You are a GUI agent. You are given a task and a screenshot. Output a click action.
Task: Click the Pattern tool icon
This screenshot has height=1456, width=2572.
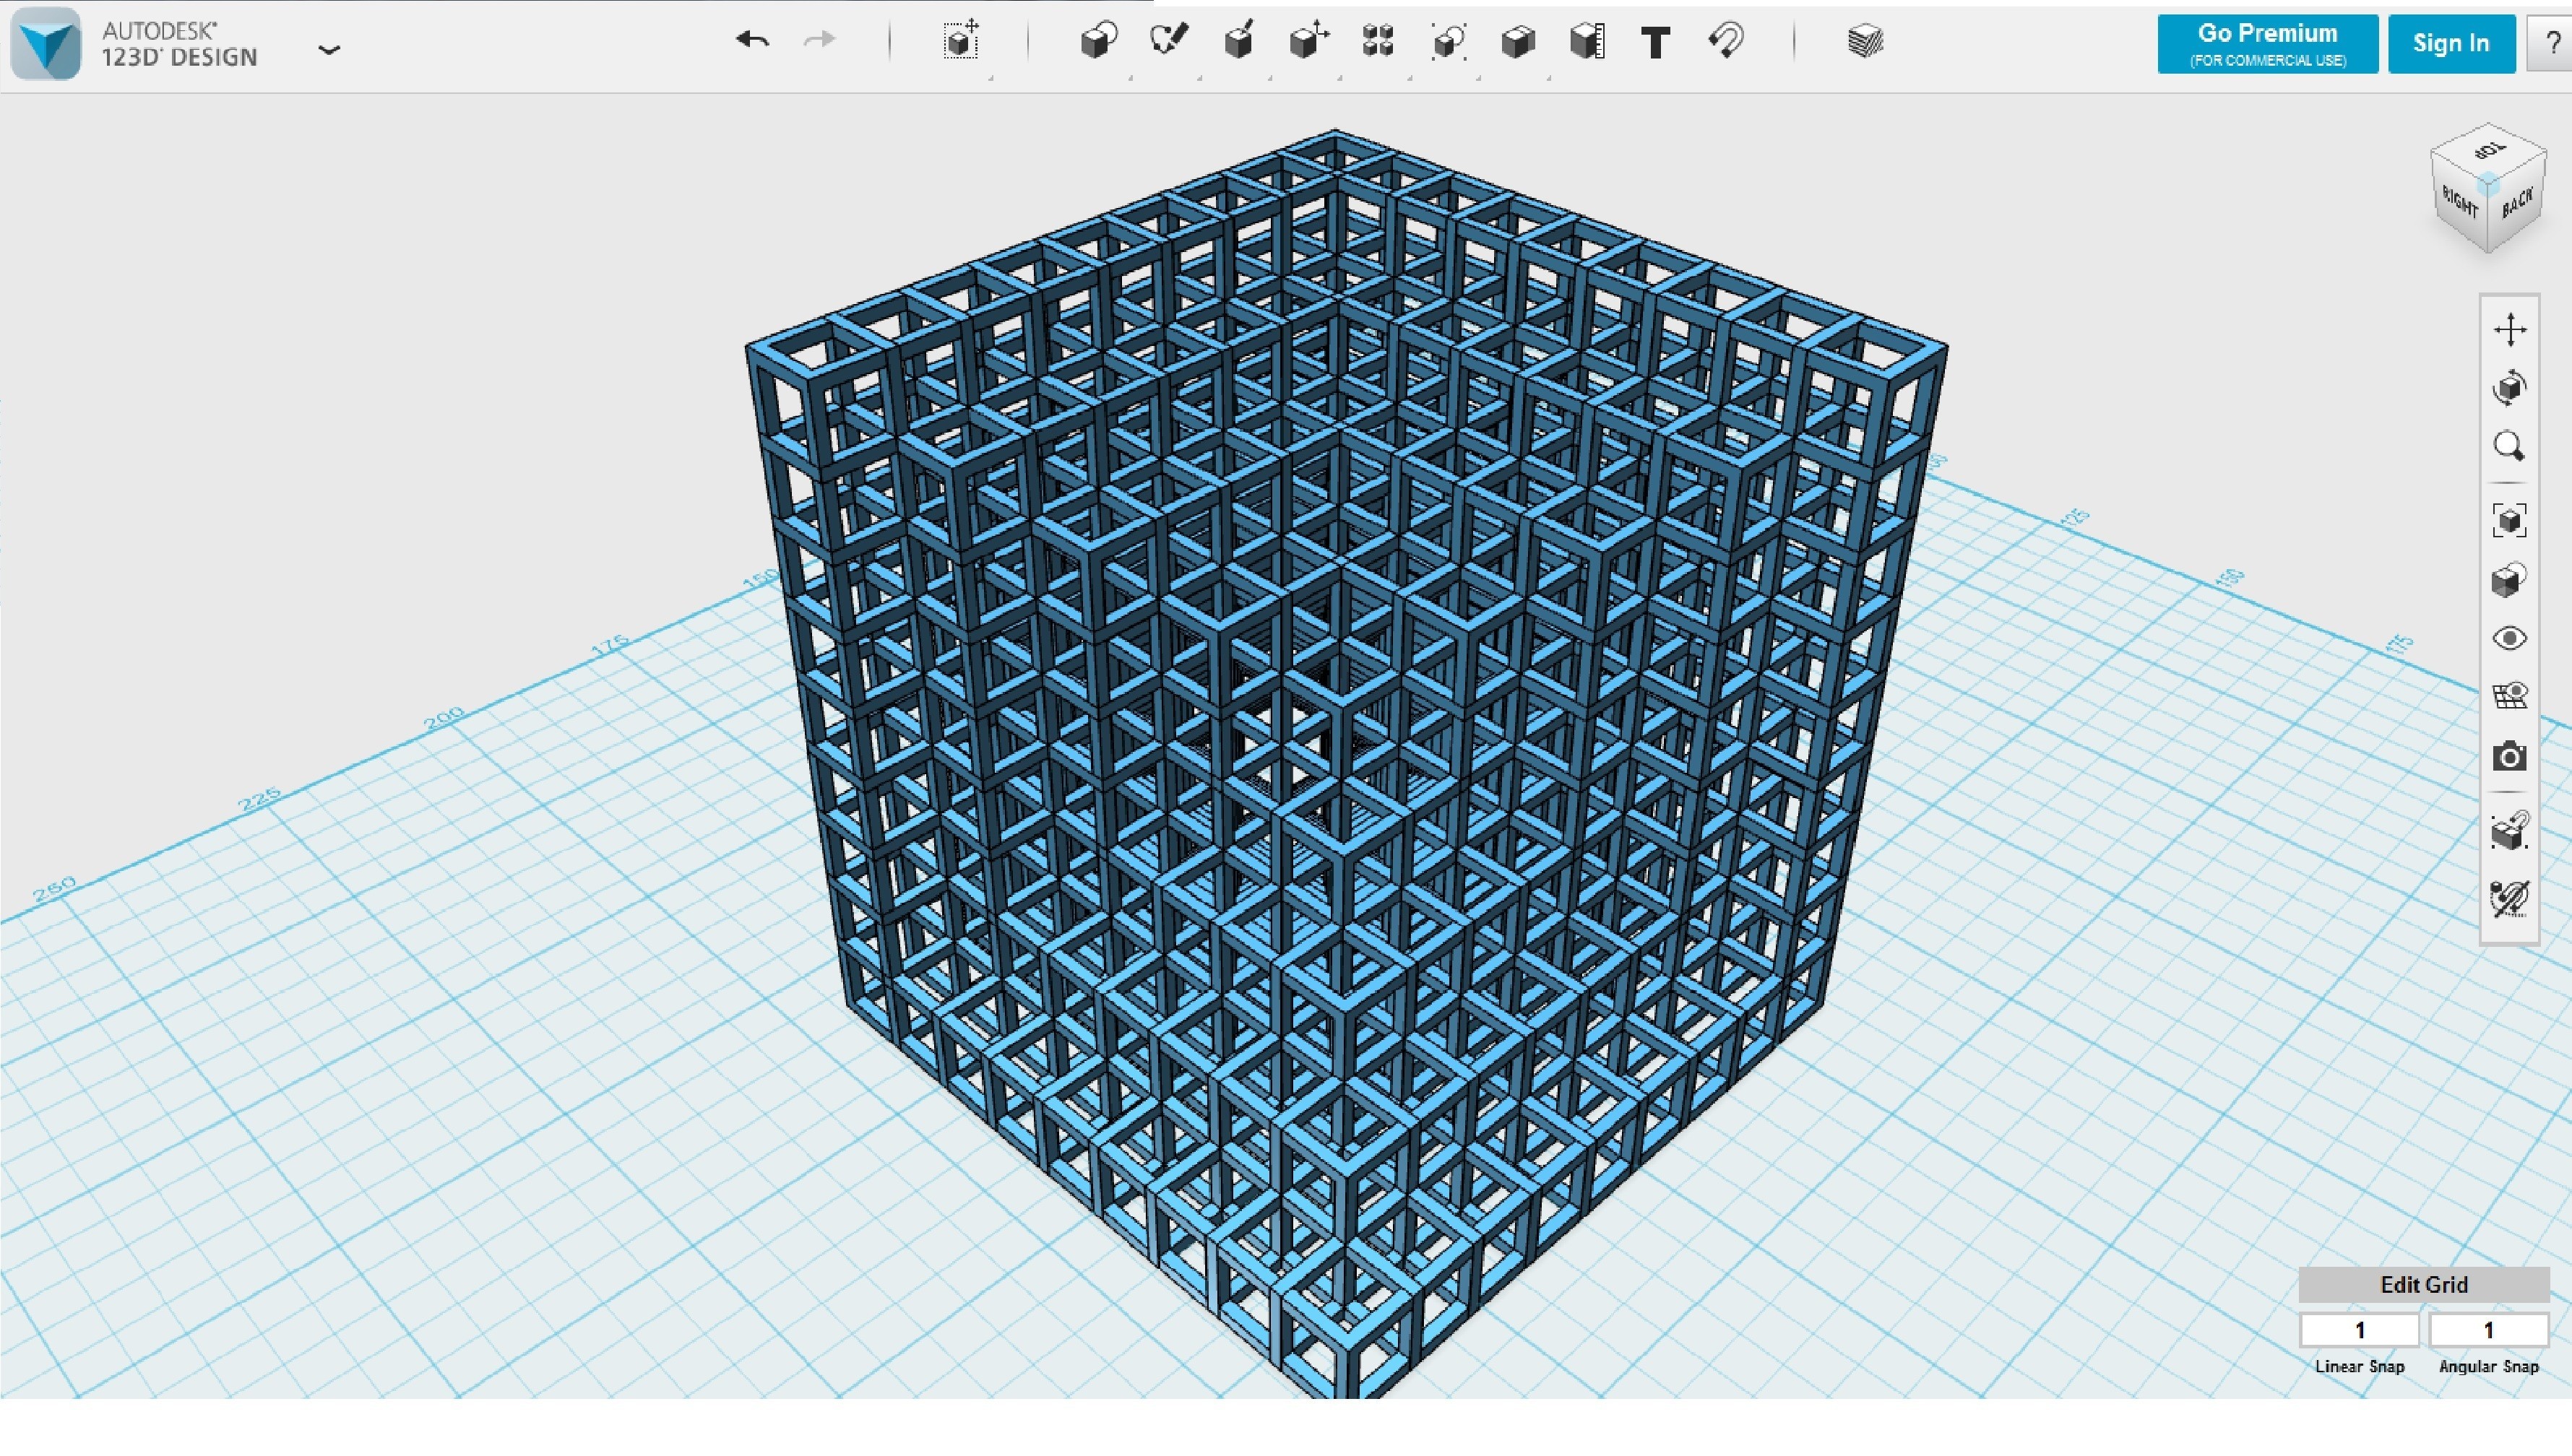(x=1378, y=41)
